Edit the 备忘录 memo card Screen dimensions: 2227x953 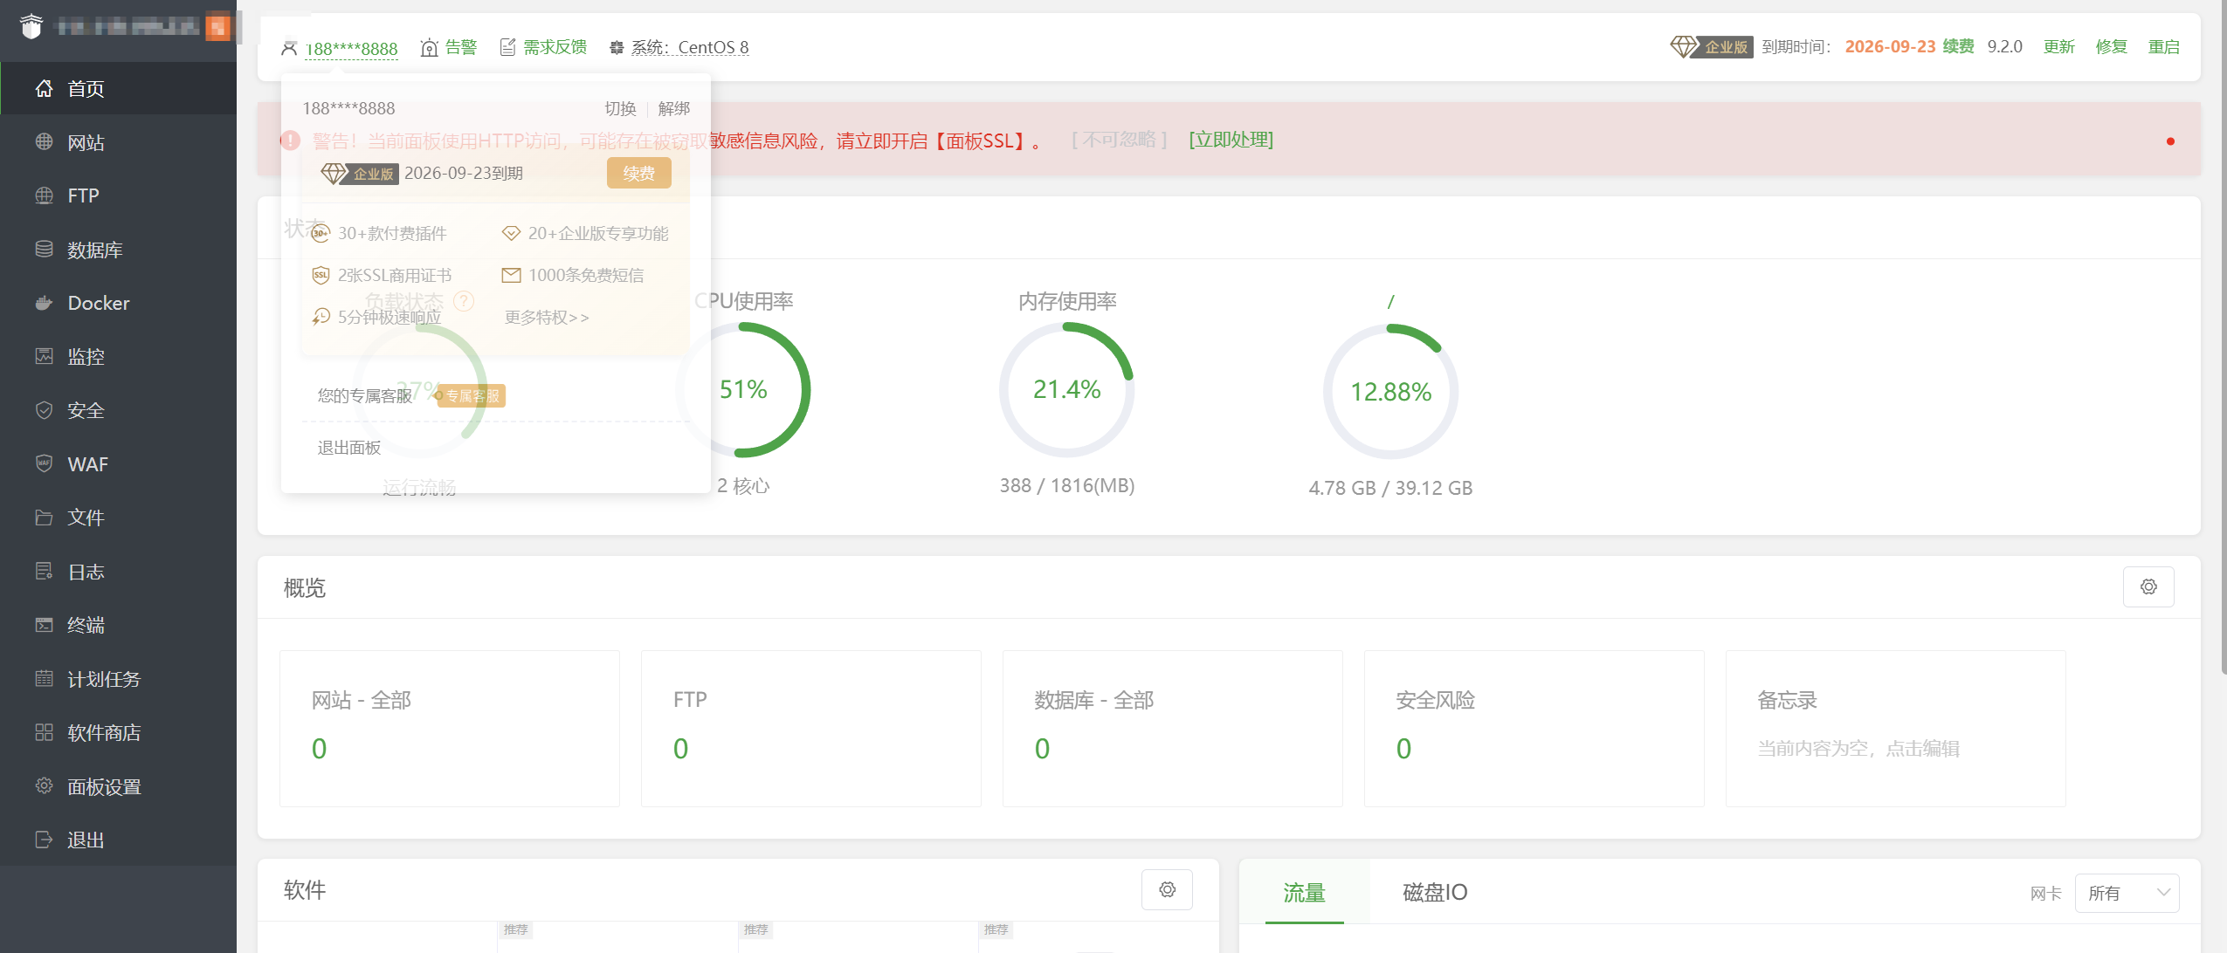[1896, 728]
